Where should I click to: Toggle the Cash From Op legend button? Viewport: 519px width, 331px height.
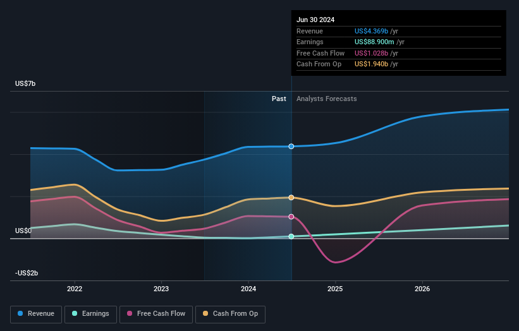(230, 314)
